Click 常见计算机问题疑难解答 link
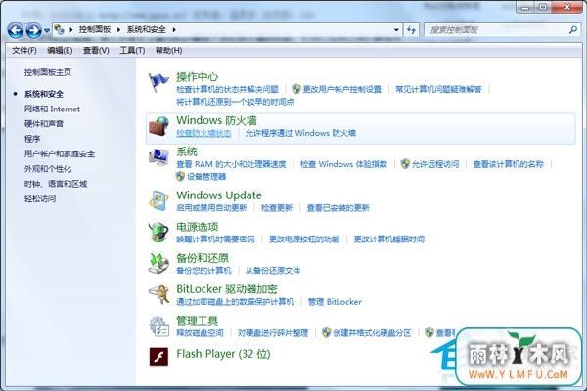Viewport: 587px width, 391px height. 438,89
